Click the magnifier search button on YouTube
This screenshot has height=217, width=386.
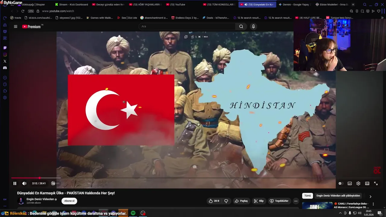tap(241, 27)
